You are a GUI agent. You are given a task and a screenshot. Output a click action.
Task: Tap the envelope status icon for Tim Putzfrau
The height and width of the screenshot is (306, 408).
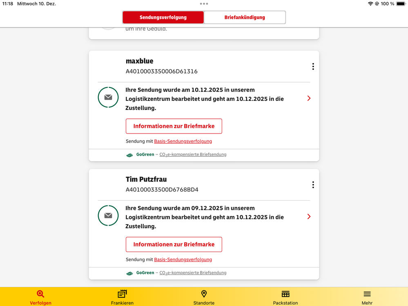pos(108,216)
